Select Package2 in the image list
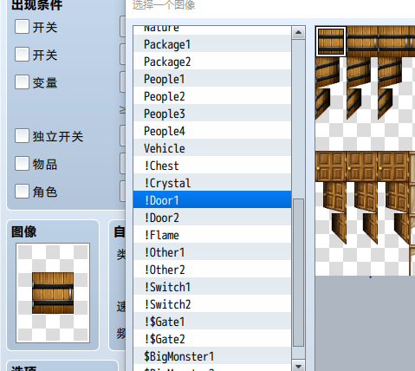The image size is (415, 371). click(212, 61)
